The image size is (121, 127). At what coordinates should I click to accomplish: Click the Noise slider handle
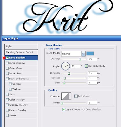click(x=62, y=103)
